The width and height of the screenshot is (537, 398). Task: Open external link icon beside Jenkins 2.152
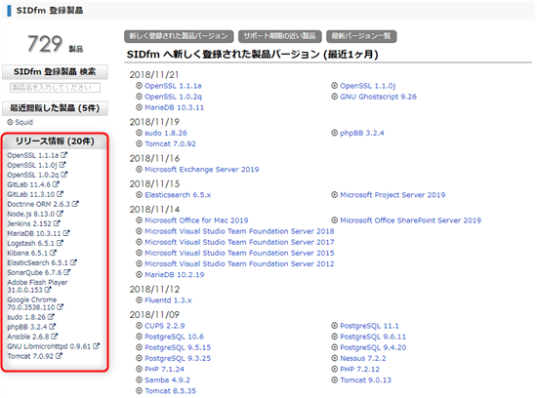(x=57, y=223)
